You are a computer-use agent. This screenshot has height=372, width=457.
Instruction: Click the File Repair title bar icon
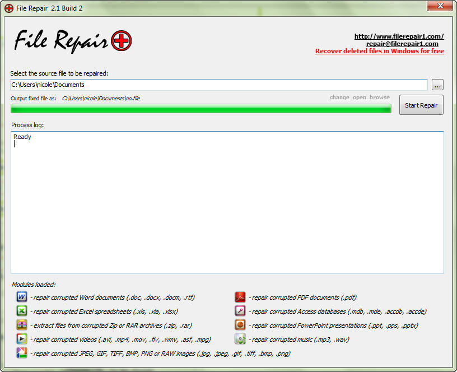pyautogui.click(x=9, y=8)
